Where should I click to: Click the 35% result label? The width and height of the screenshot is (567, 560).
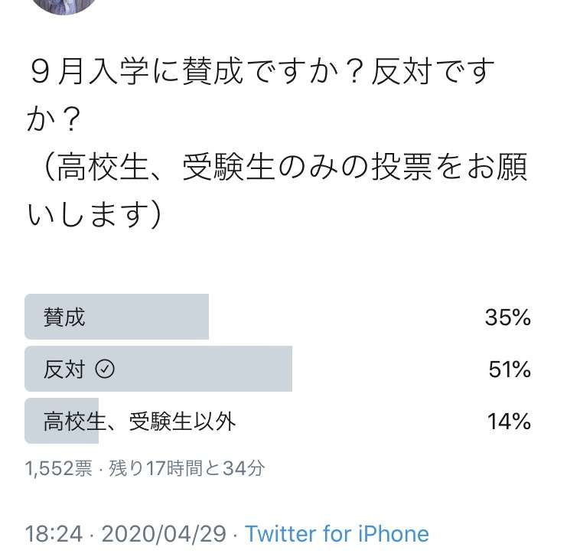[x=508, y=317]
